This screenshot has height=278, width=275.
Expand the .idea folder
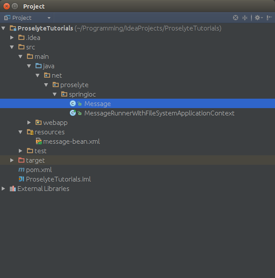tap(12, 38)
